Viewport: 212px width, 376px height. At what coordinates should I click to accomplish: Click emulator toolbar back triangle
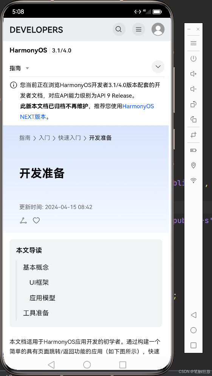(193, 315)
